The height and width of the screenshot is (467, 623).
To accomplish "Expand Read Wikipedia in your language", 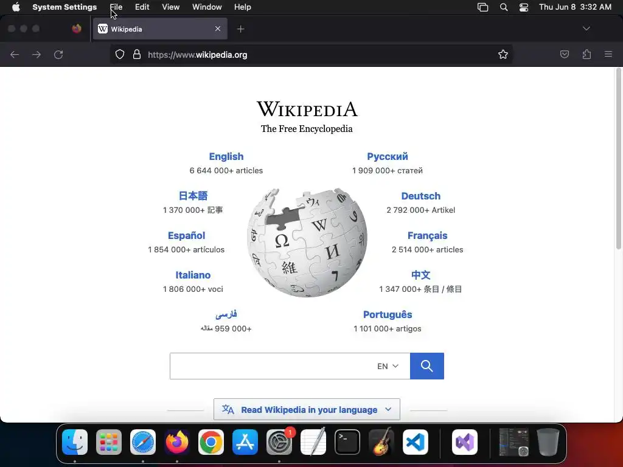I will (x=307, y=409).
